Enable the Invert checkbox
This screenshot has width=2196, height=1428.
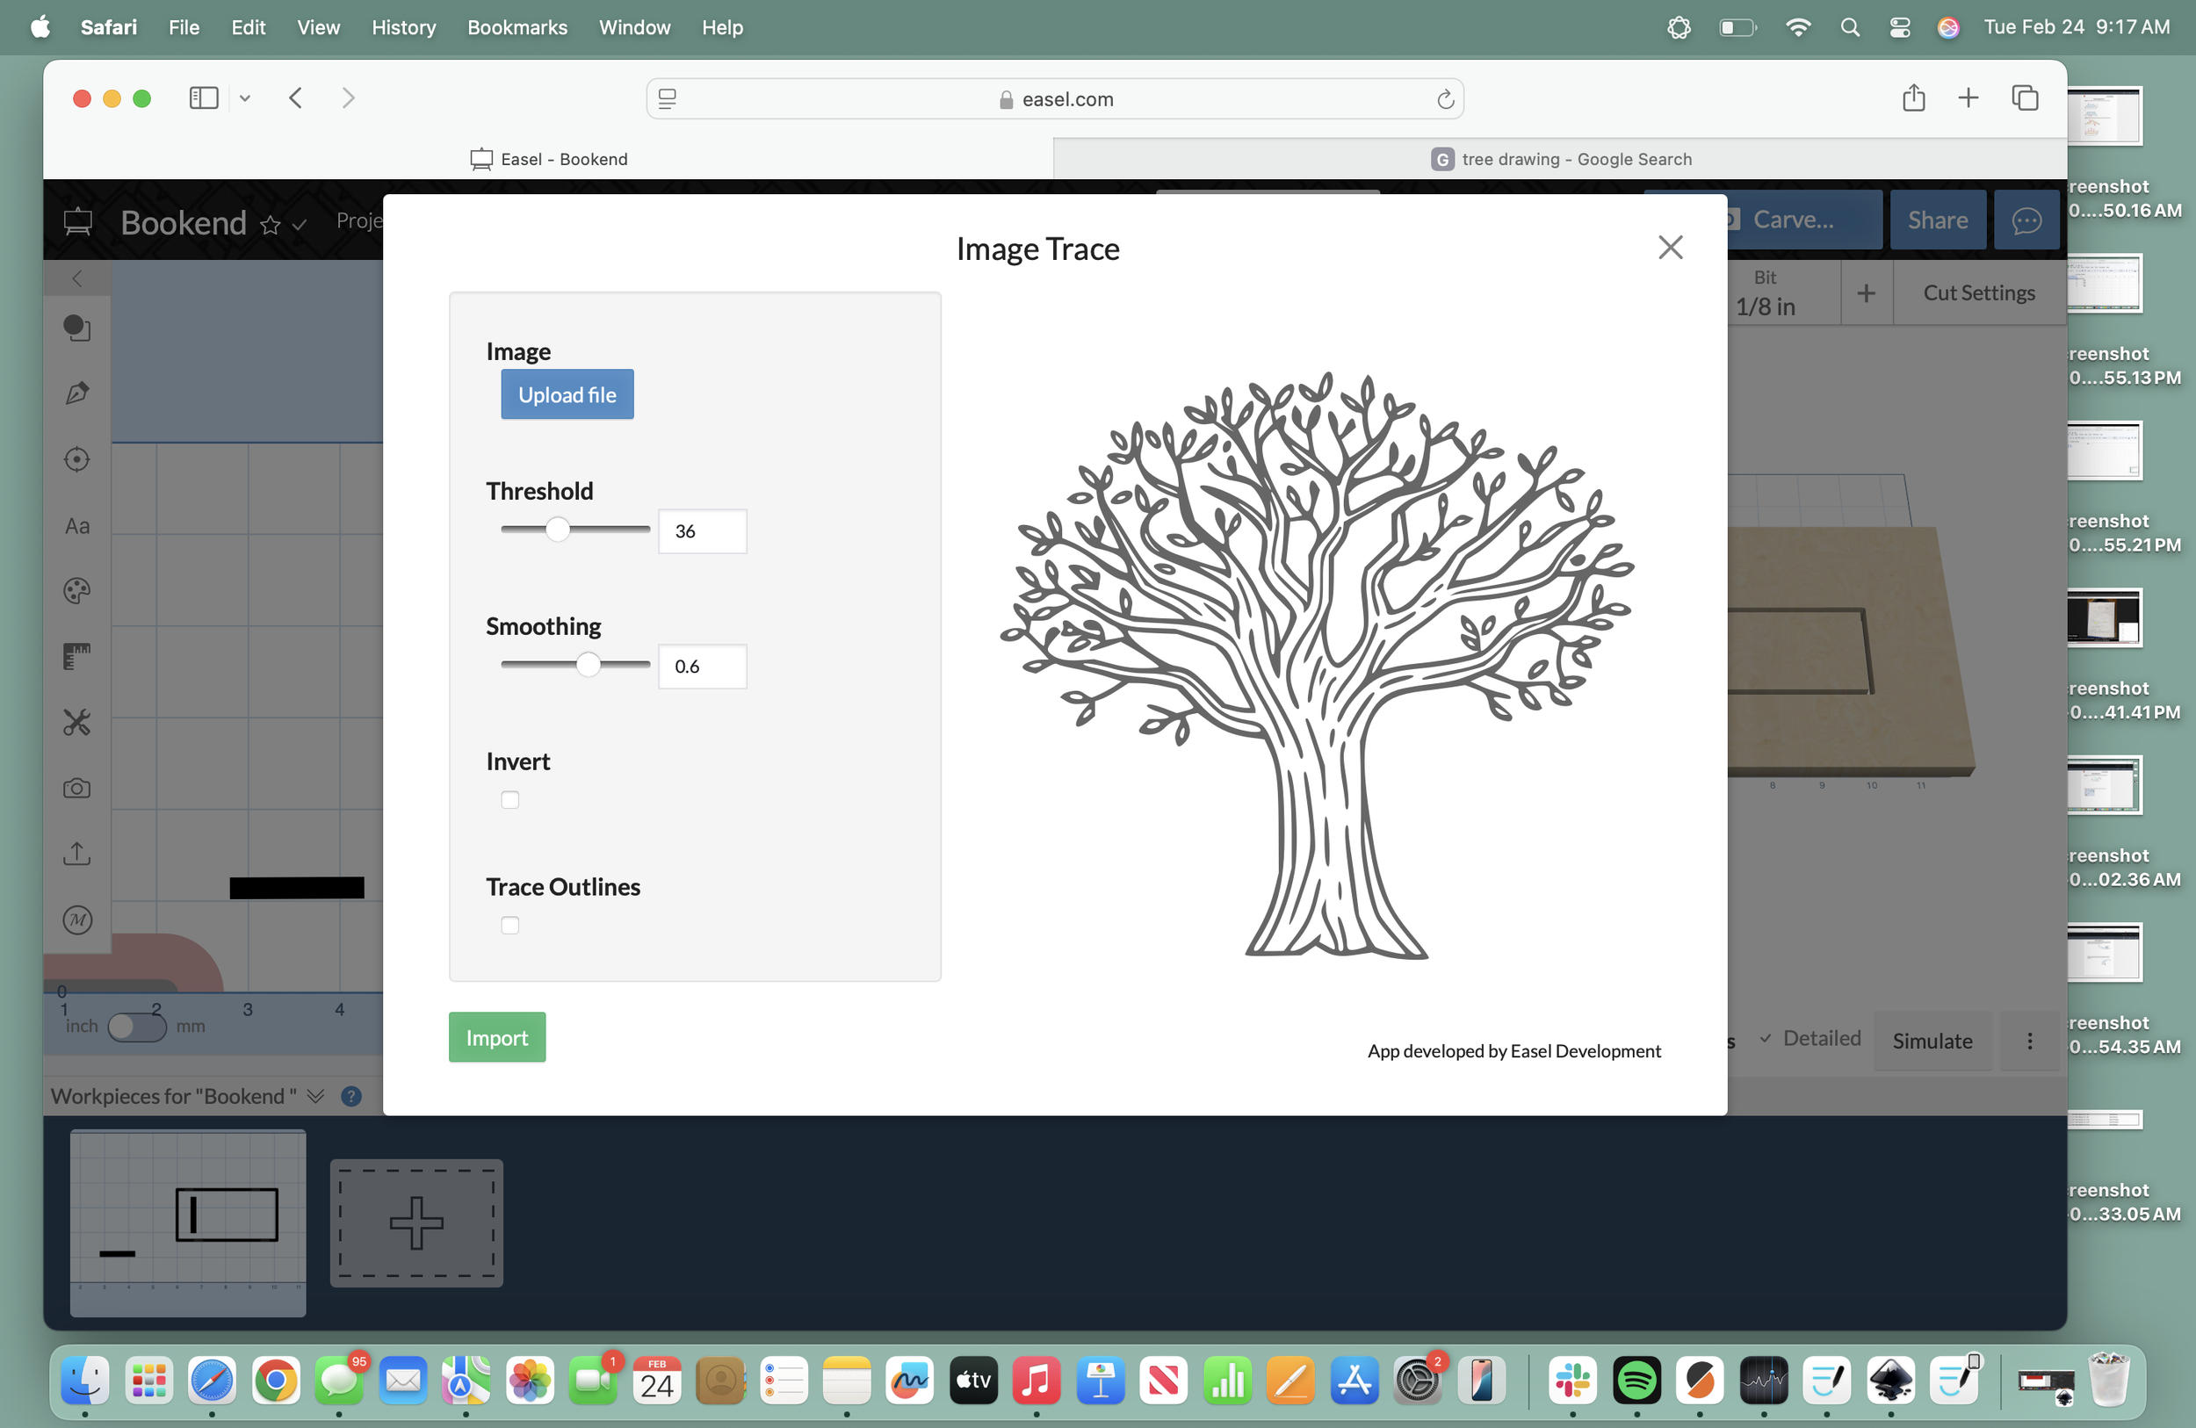point(509,800)
